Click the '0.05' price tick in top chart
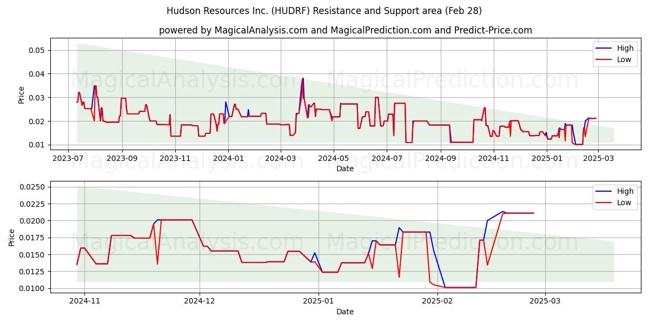The image size is (649, 324). [x=37, y=50]
